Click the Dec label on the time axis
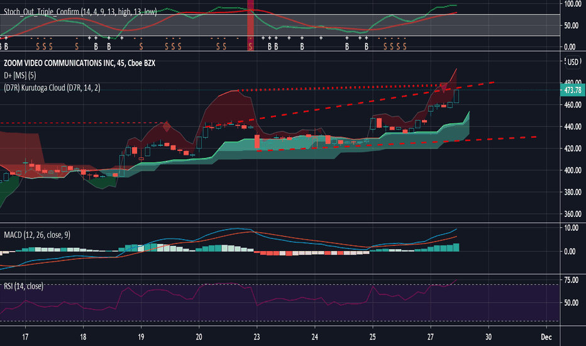Screen dimensions: 586x346 [x=546, y=337]
